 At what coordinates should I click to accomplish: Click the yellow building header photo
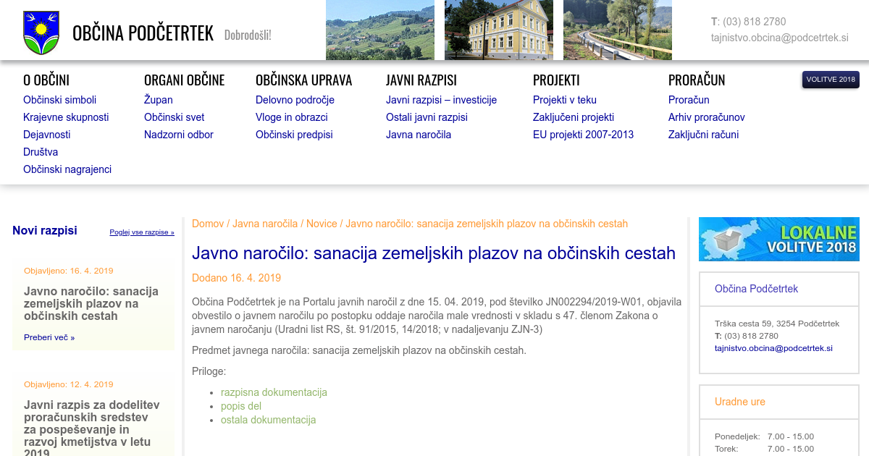[x=498, y=30]
